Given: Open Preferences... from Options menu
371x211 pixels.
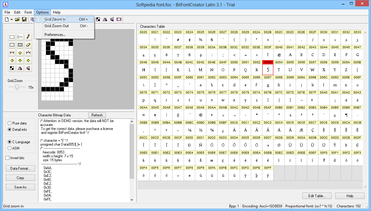Looking at the screenshot, I should tap(64, 35).
